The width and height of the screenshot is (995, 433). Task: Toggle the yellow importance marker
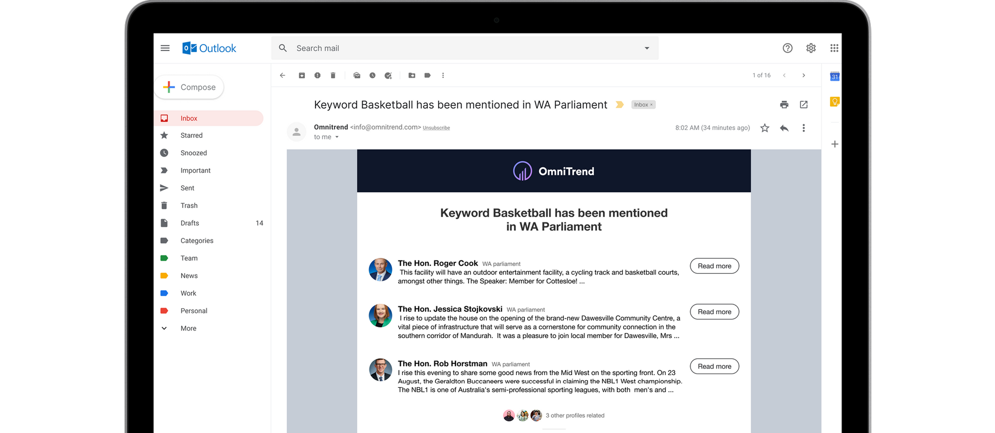[619, 105]
